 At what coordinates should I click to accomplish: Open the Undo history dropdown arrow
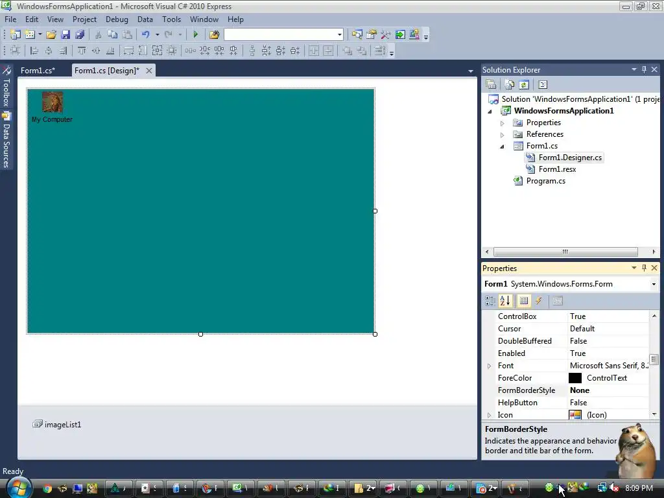coord(157,35)
